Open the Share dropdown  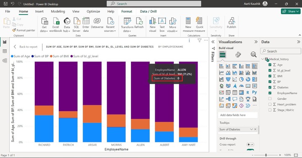291,11
